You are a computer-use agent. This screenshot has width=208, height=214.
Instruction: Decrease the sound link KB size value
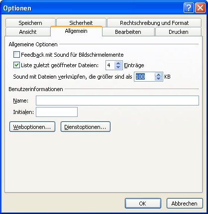click(158, 79)
